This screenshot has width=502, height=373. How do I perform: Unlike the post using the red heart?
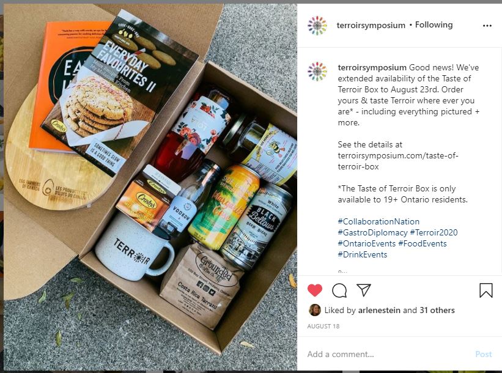315,290
